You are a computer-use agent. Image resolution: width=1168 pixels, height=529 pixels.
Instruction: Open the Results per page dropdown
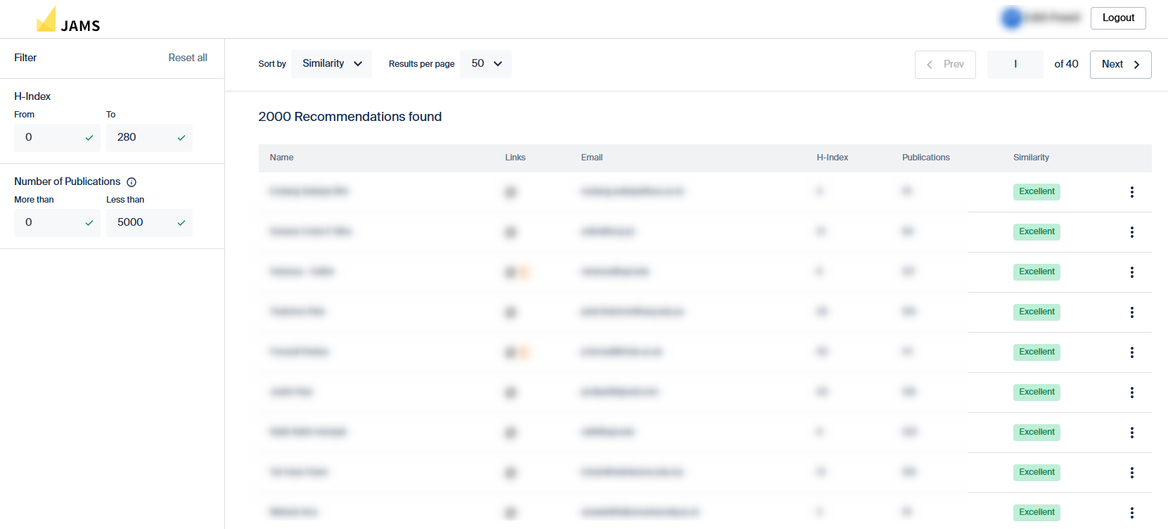click(x=486, y=64)
